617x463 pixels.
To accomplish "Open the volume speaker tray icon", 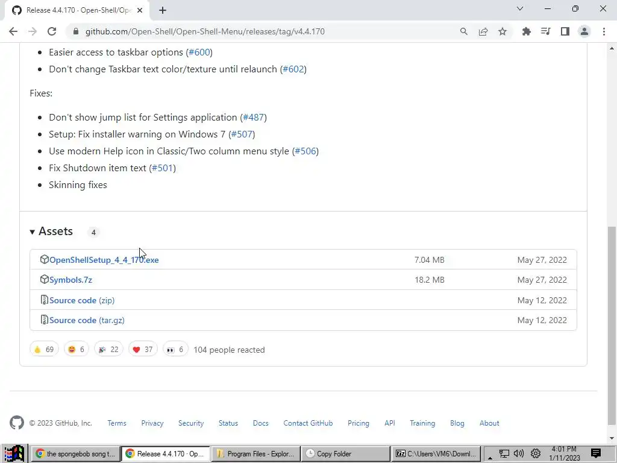I will 519,453.
